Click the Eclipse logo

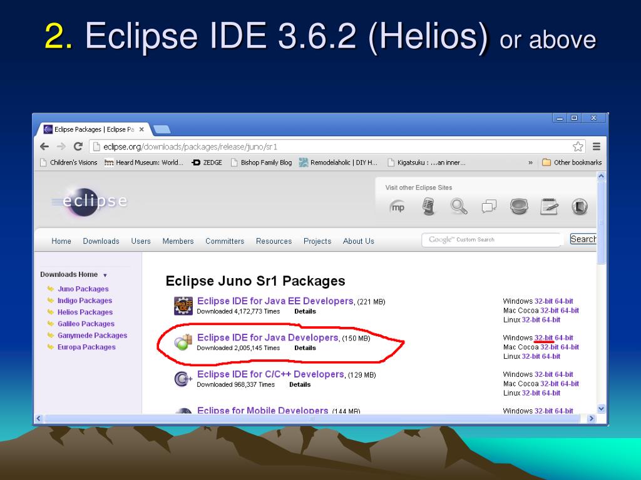click(x=89, y=201)
